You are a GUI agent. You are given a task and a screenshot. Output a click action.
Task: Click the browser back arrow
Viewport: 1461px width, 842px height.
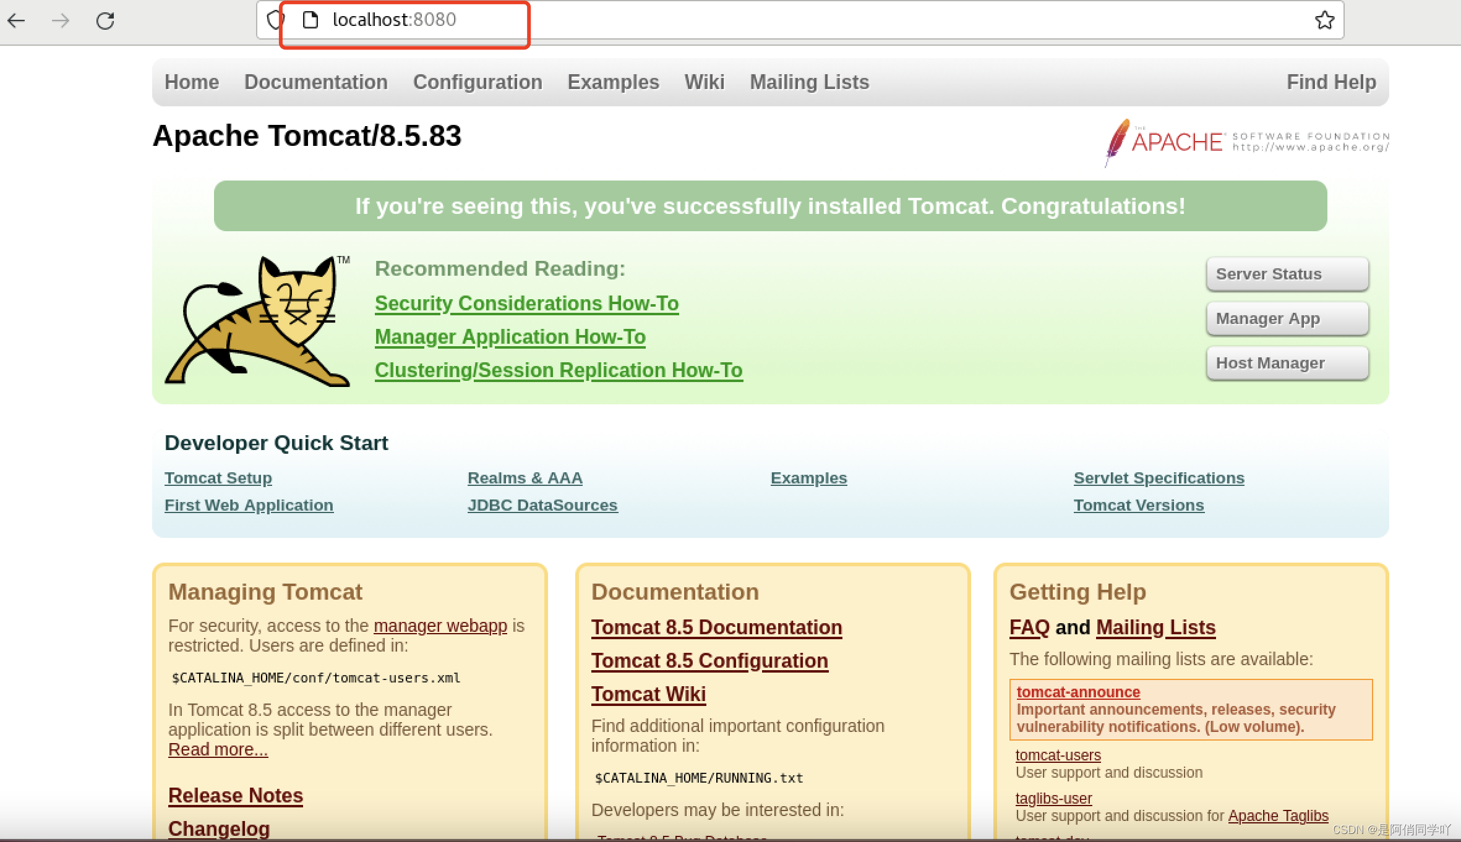[x=17, y=20]
